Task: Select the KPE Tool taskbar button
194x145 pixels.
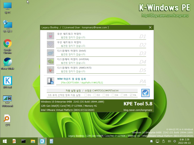Action: [42, 141]
